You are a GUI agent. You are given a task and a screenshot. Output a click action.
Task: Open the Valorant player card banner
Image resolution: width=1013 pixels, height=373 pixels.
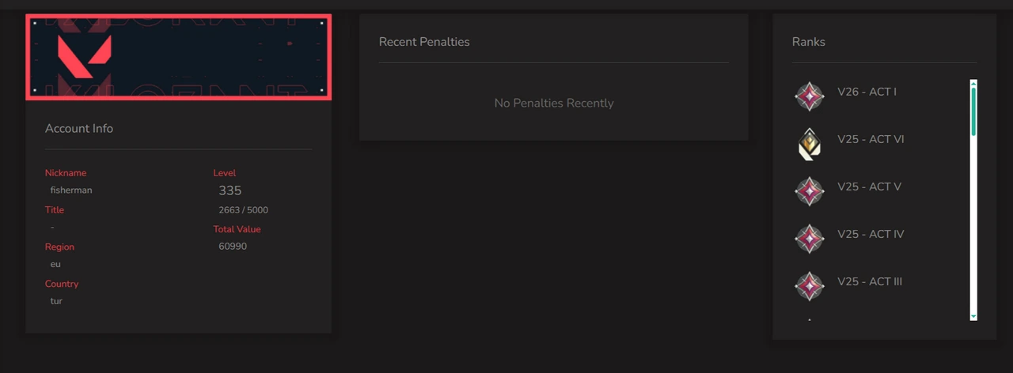178,57
